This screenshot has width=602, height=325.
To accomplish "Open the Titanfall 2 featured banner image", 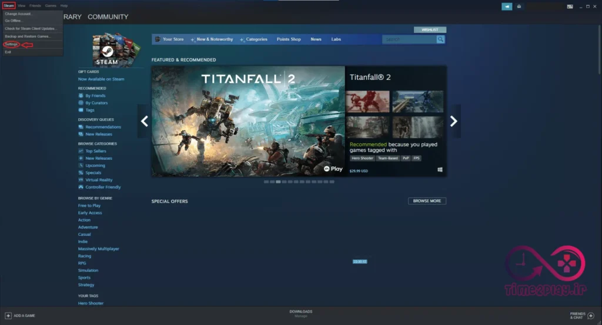I will pyautogui.click(x=249, y=121).
